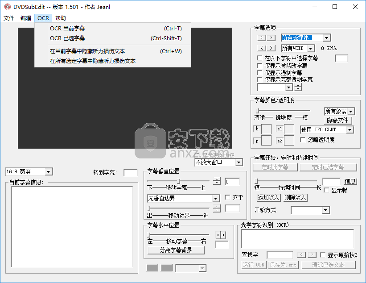Screen dimensions: 366x283
Task: Click the 当前字幕信息 text area
Action: click(72, 227)
